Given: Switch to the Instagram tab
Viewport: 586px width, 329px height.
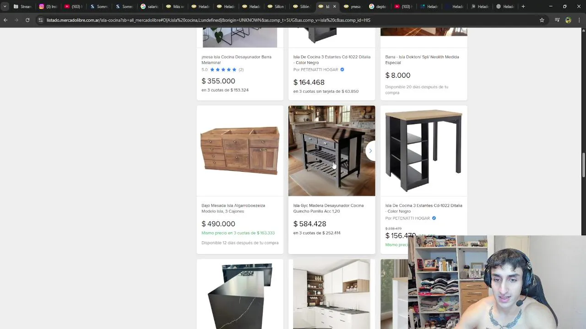Looking at the screenshot, I should tap(48, 6).
